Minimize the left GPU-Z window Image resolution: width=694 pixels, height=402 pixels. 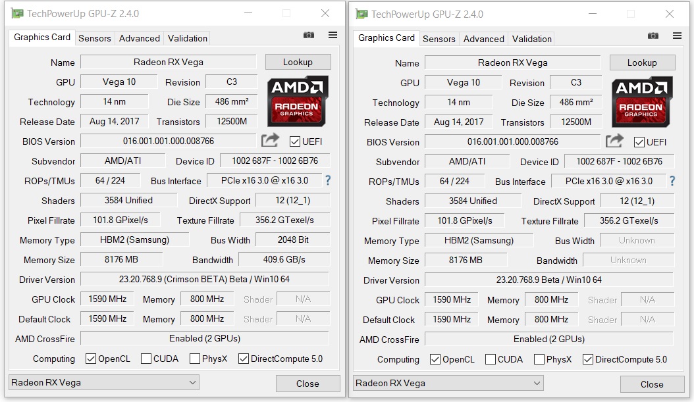coord(248,13)
